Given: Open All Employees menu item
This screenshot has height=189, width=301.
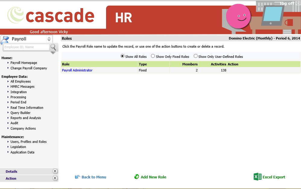Looking at the screenshot, I should 20,81.
